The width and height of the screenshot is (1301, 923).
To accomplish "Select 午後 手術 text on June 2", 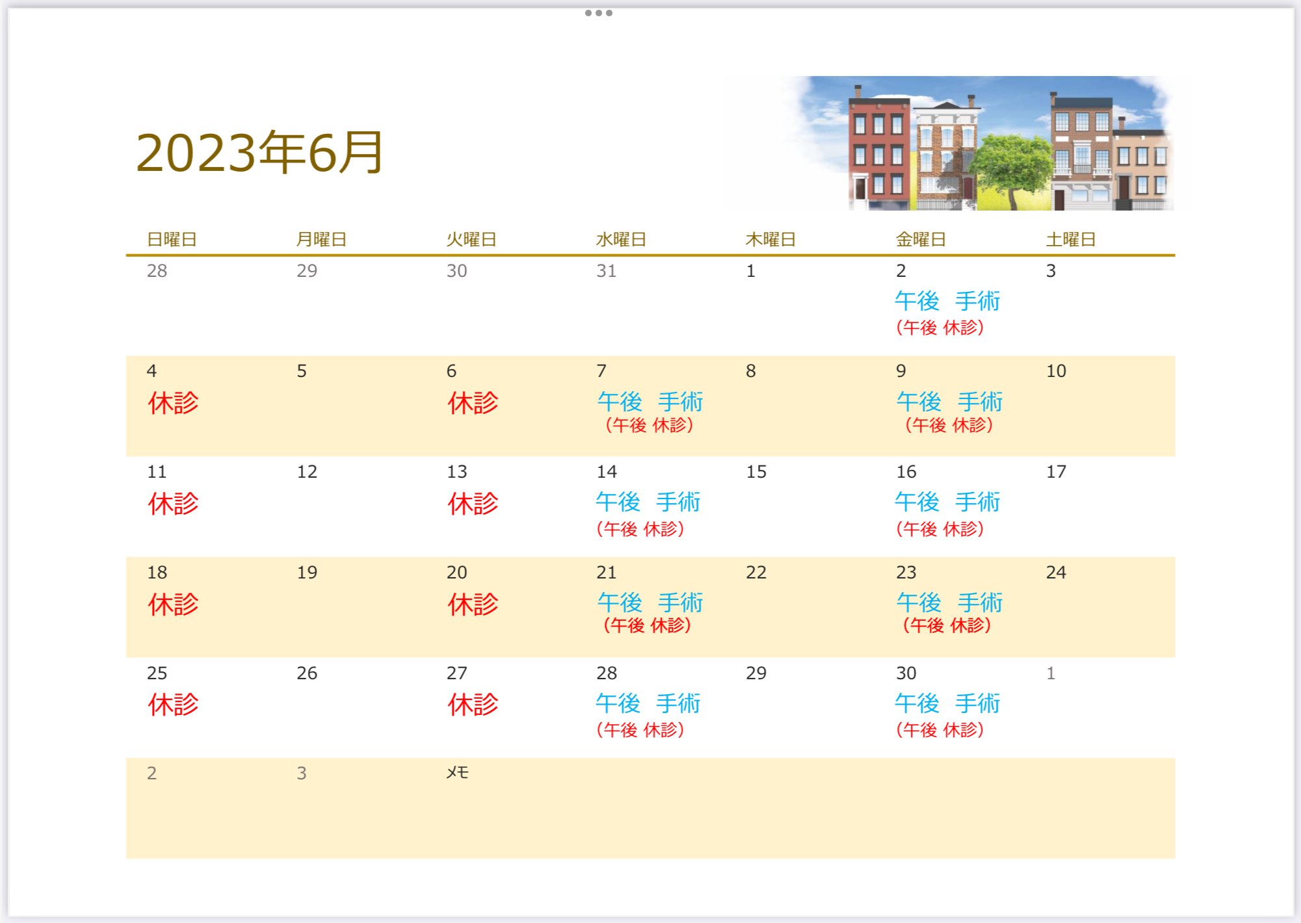I will (x=947, y=301).
